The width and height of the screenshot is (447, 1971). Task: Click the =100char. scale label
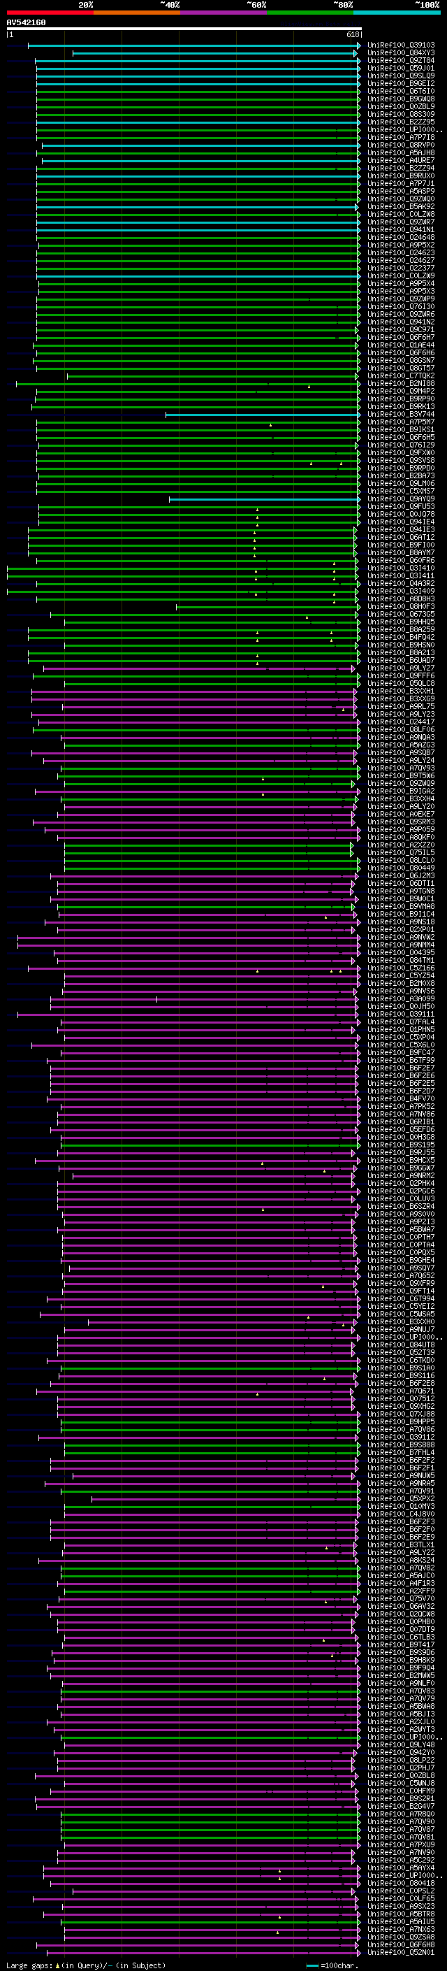[340, 1965]
